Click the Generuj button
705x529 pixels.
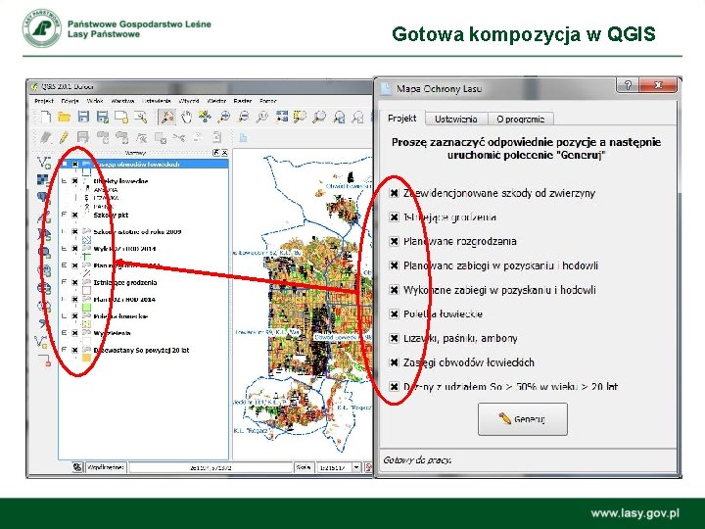point(523,419)
